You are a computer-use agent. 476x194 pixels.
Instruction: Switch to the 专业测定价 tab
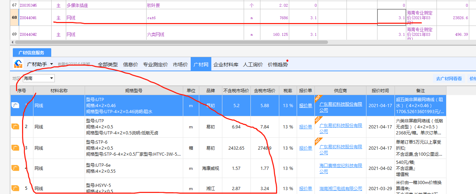(x=155, y=65)
